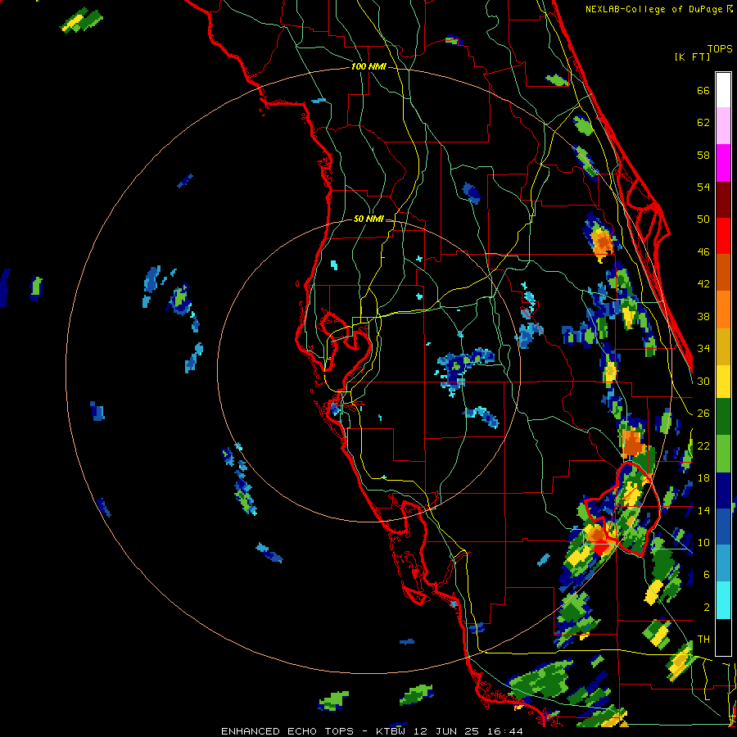The image size is (737, 737).
Task: Click the 54 value on the legend
Action: pyautogui.click(x=703, y=187)
